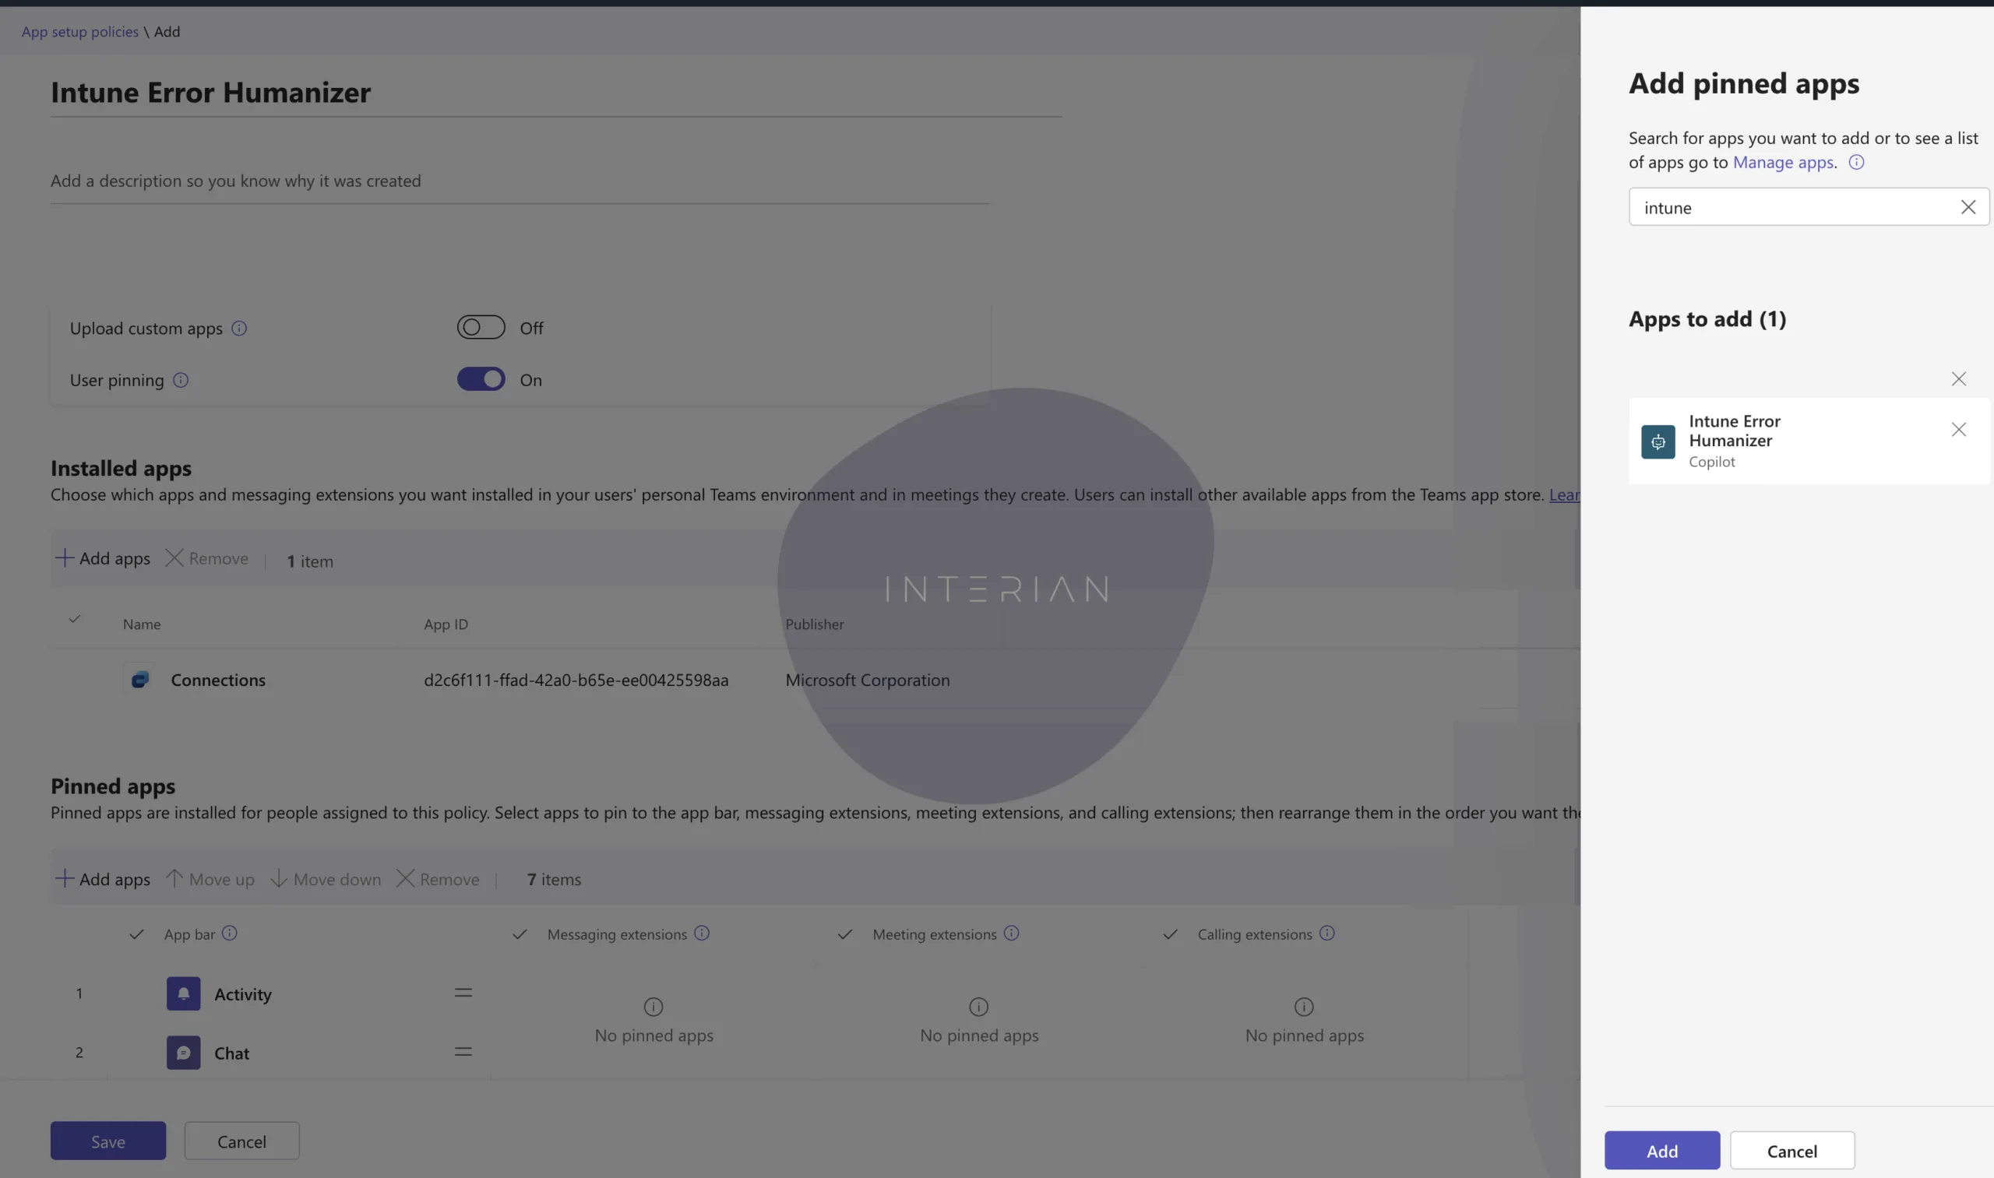The image size is (1994, 1178).
Task: Grab the reorder handle for Chat row
Action: point(463,1052)
